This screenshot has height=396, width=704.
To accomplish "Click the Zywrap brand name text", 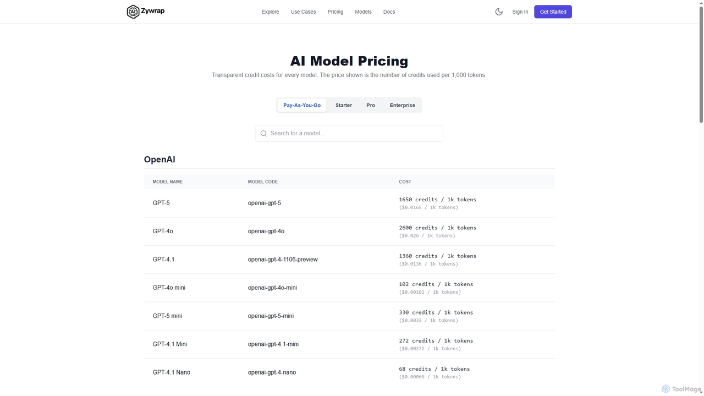I will click(152, 11).
